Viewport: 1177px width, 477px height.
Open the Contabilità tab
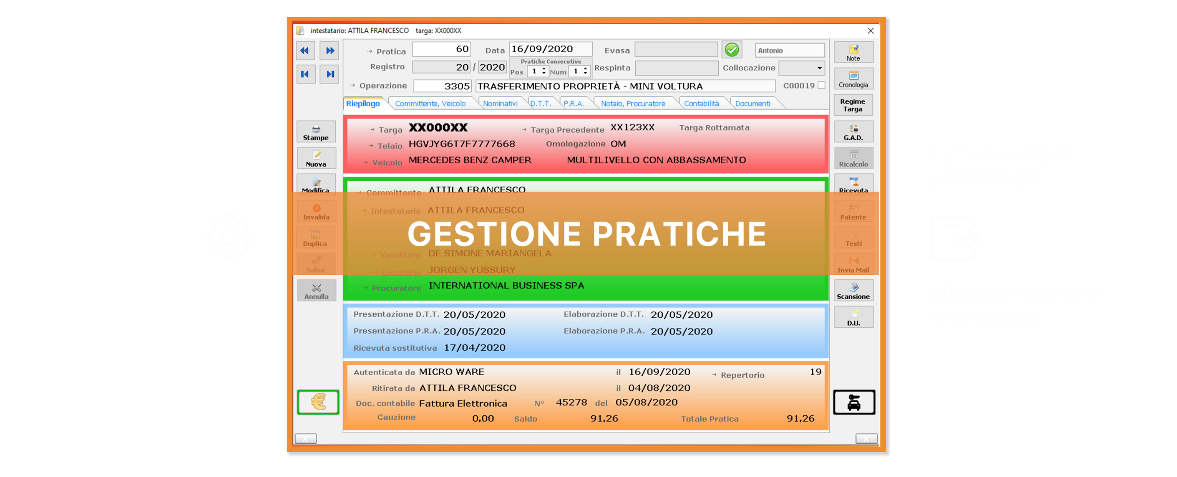click(x=701, y=104)
